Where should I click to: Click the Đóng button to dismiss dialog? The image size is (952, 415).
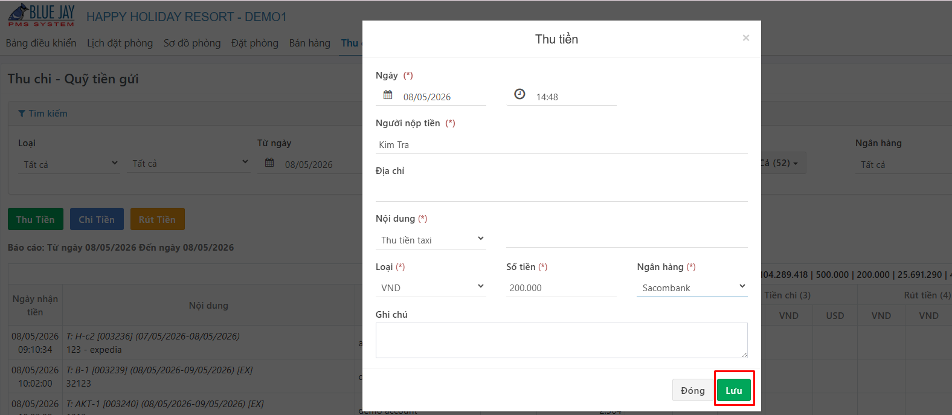[x=693, y=390]
